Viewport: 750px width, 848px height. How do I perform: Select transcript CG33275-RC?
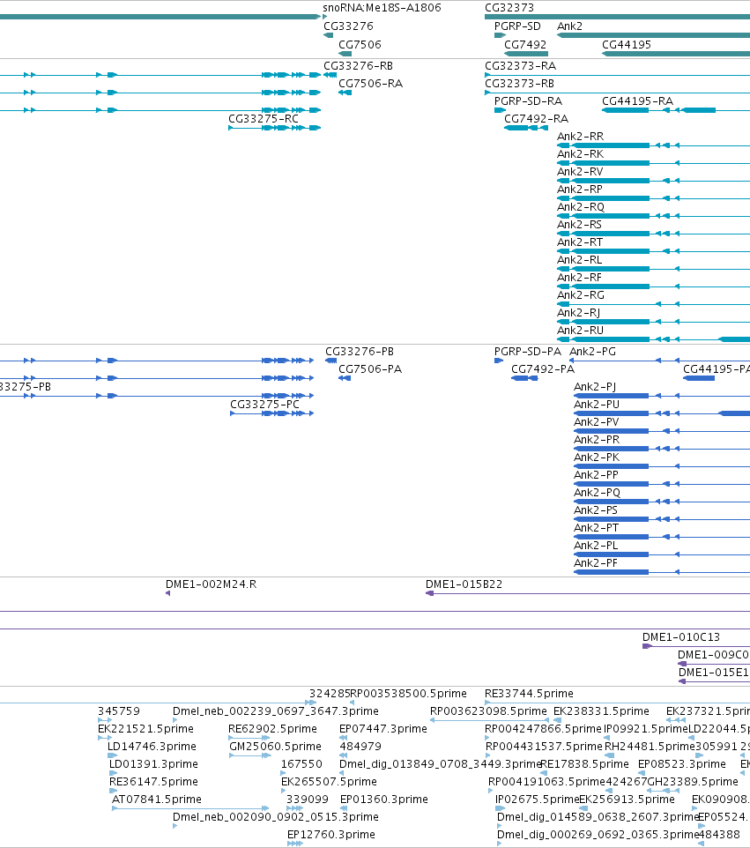tap(264, 119)
